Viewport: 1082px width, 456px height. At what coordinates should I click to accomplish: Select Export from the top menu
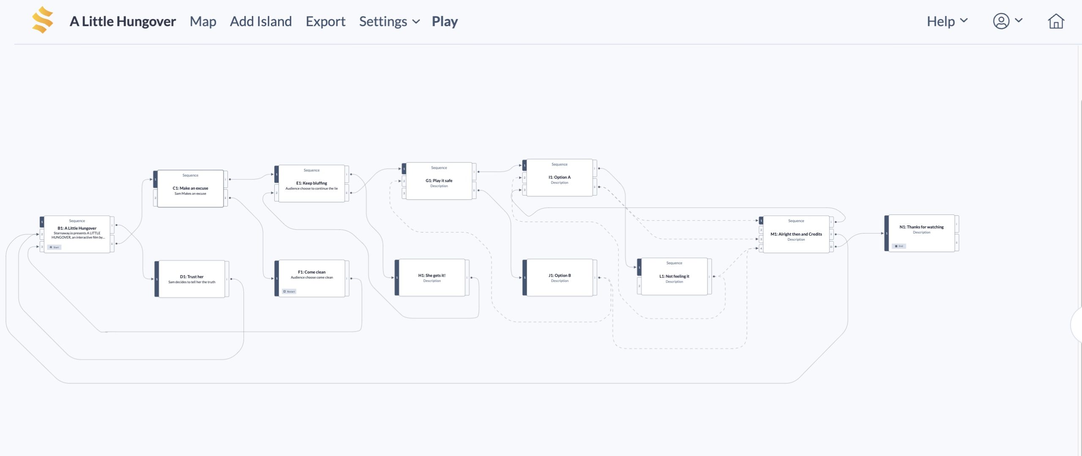(325, 21)
